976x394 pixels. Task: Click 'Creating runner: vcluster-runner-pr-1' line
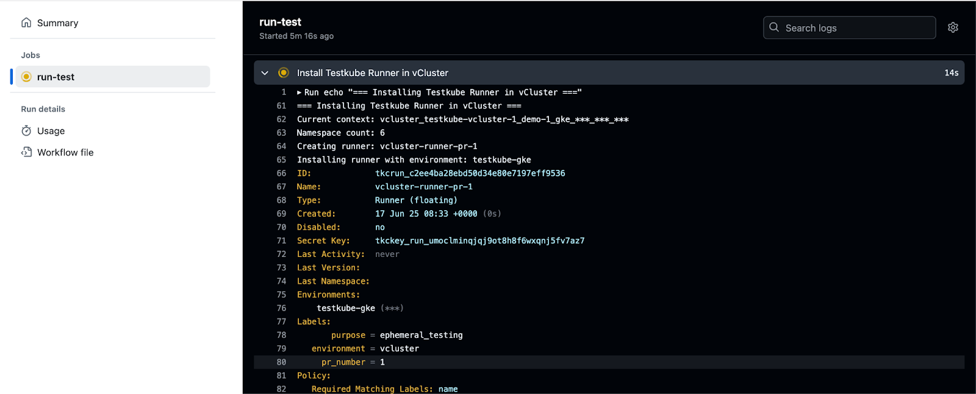coord(387,146)
